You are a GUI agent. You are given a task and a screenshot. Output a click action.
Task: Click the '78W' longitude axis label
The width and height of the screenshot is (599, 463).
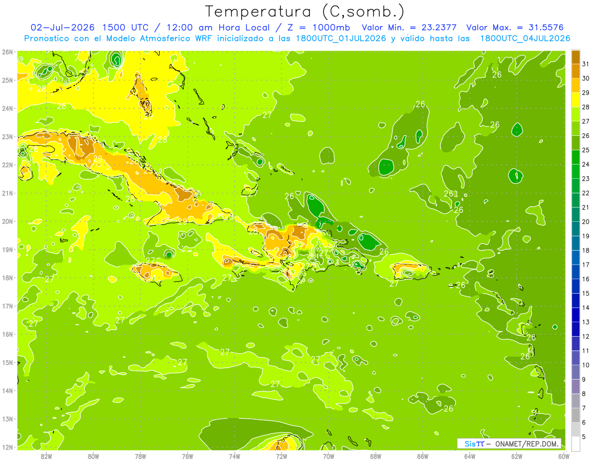coord(140,456)
